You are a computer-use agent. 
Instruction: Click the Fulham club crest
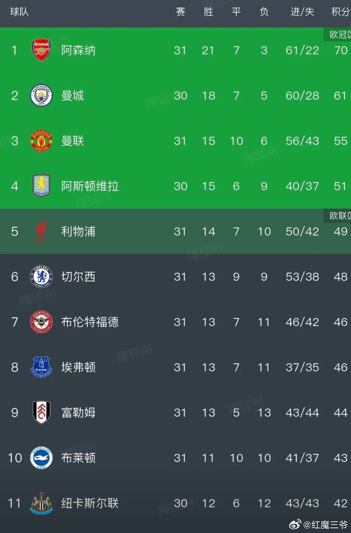pos(41,412)
